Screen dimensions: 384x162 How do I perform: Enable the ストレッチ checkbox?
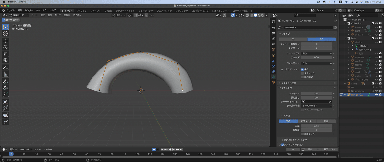coord(302,73)
